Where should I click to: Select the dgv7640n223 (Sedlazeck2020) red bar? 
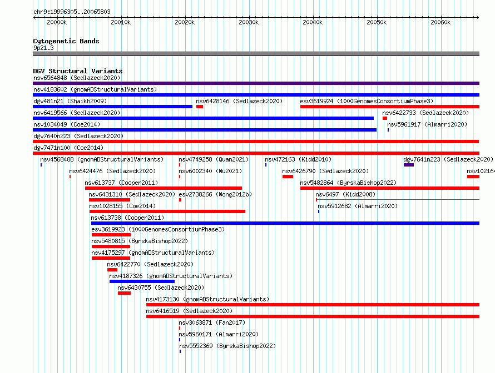(256, 142)
